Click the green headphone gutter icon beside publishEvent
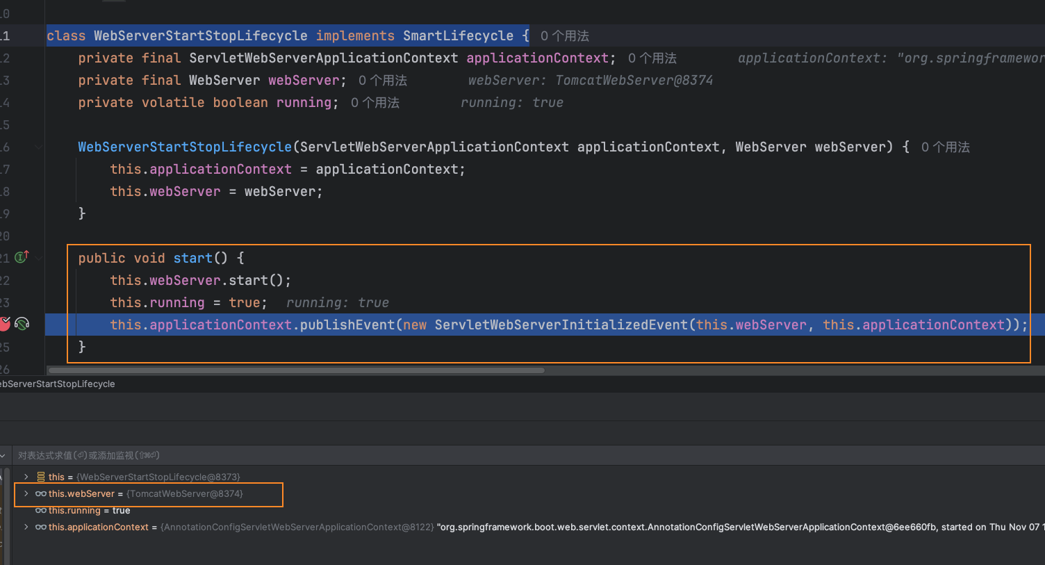 [22, 324]
